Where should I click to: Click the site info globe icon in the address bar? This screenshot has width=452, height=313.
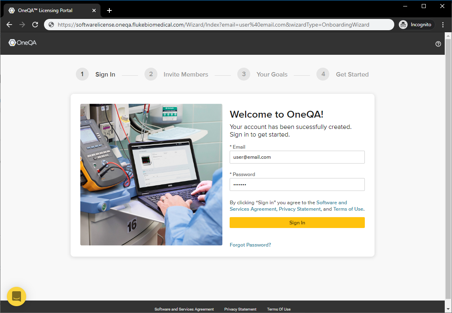[51, 25]
